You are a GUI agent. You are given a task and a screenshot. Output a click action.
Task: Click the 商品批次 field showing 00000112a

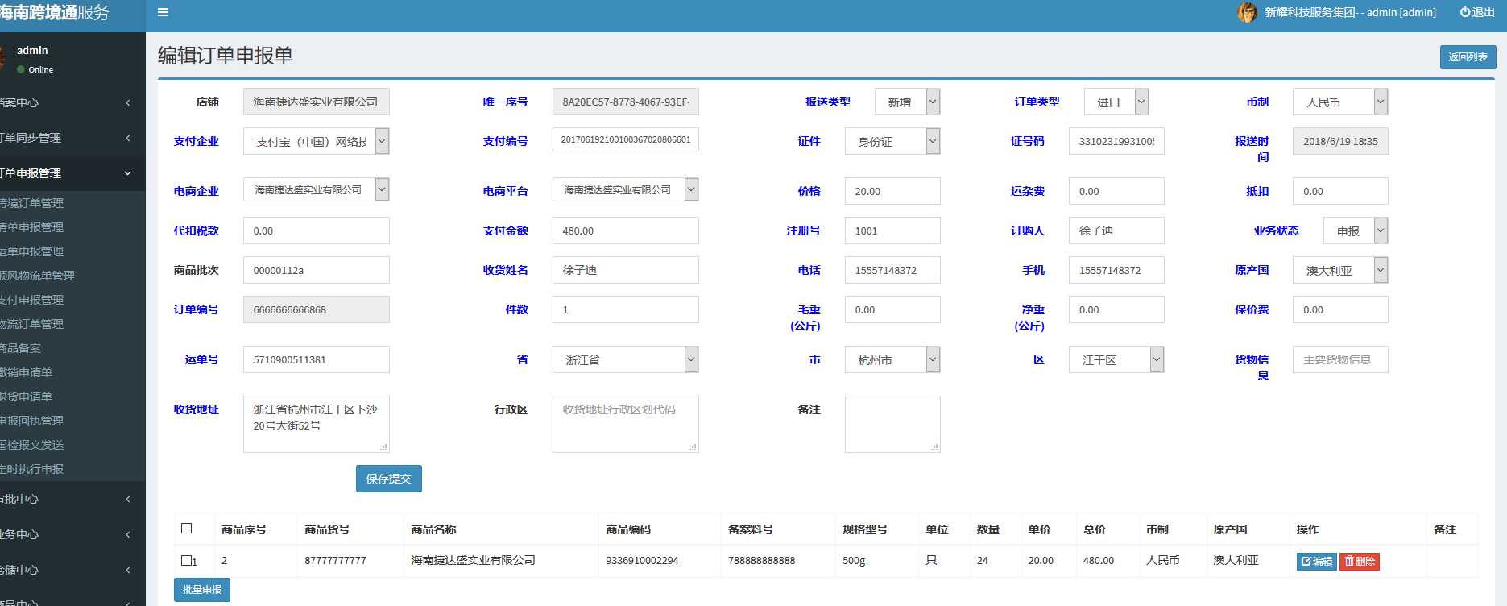317,270
